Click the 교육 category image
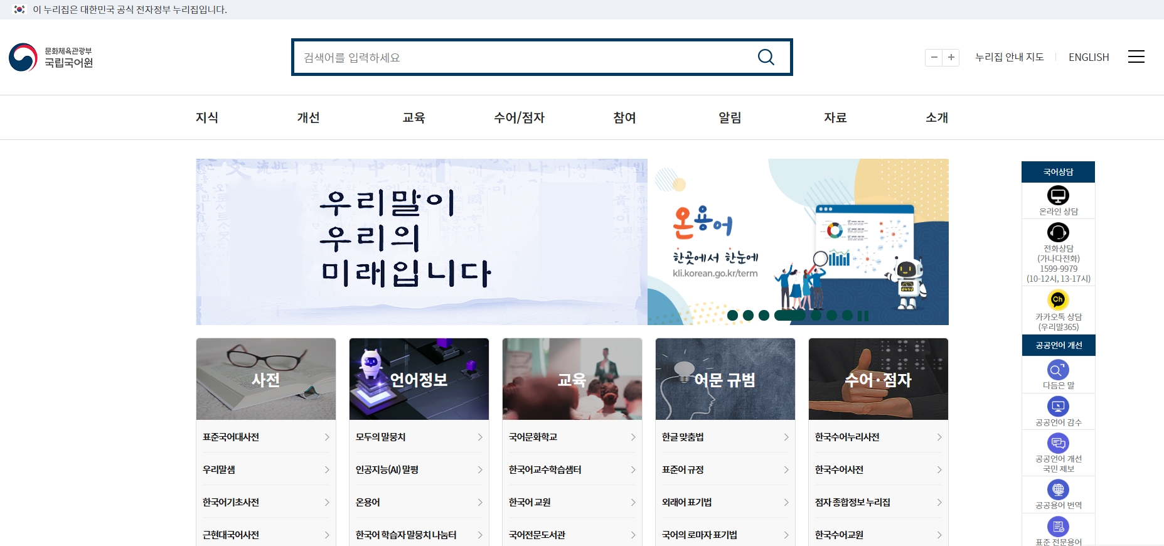Viewport: 1164px width, 546px height. point(572,379)
